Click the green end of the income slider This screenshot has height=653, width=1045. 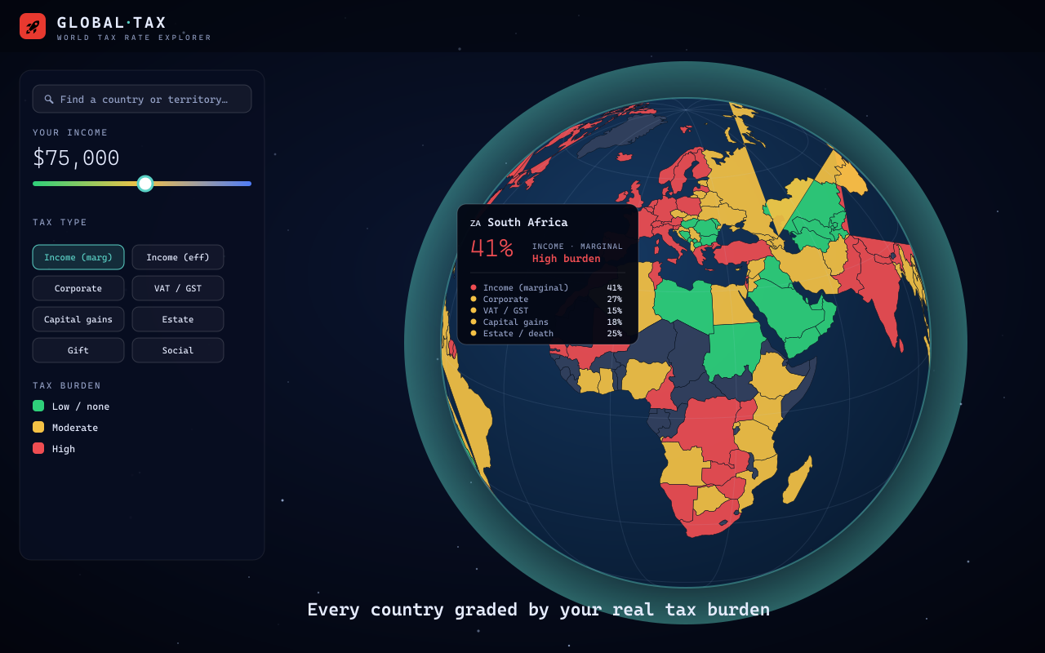pos(36,184)
